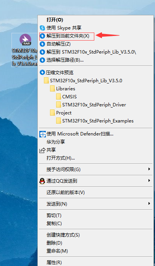Click the Skype icon beside 使用 Skype 共享
This screenshot has width=155, height=266.
tap(42, 28)
